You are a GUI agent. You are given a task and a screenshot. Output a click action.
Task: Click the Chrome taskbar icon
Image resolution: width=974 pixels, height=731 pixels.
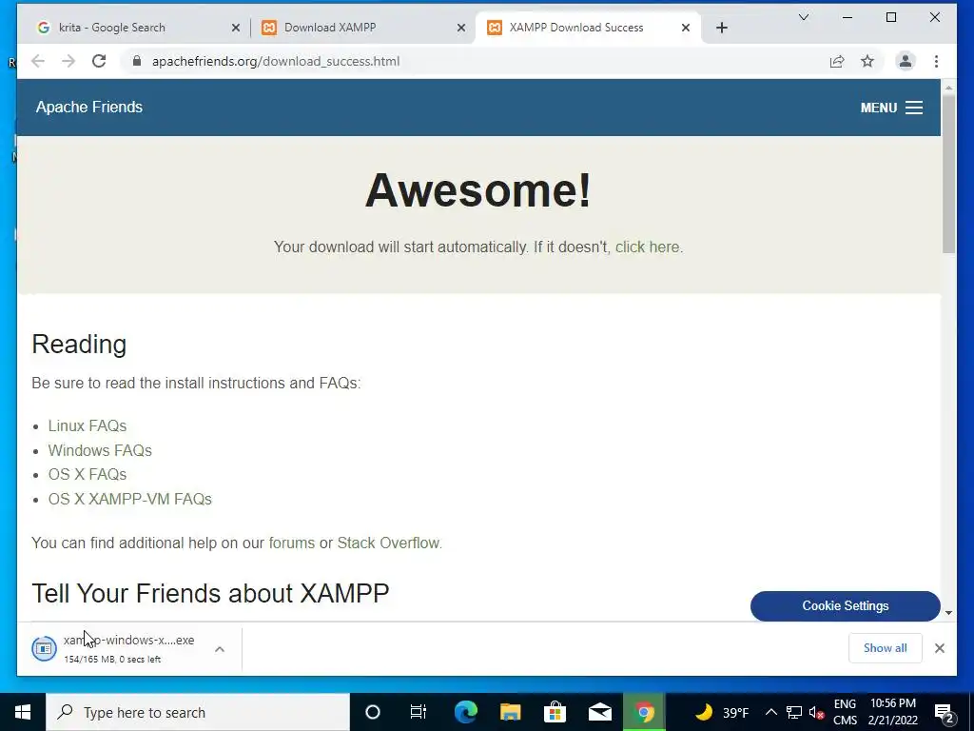click(x=644, y=712)
